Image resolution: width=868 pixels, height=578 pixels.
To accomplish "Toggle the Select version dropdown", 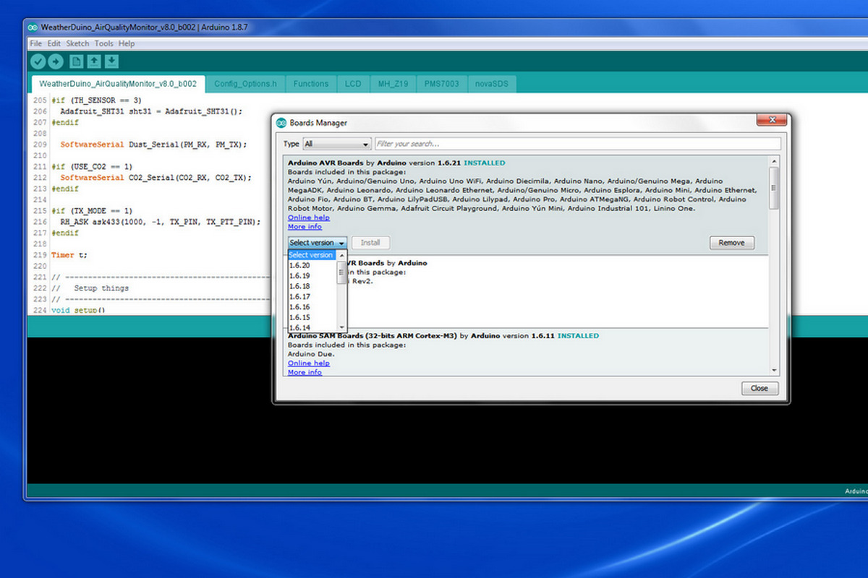I will pos(317,243).
